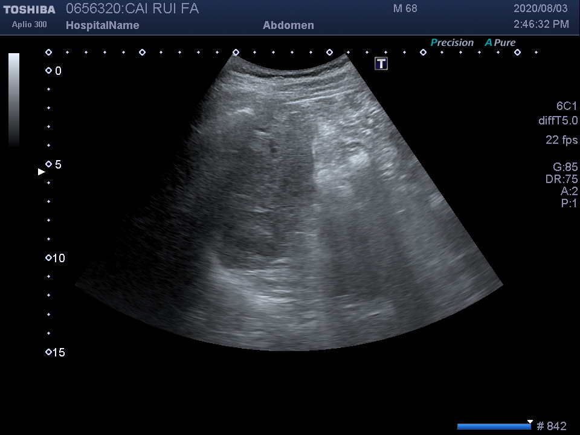This screenshot has width=580, height=435.
Task: Click the blue cine progress bar
Action: (492, 427)
